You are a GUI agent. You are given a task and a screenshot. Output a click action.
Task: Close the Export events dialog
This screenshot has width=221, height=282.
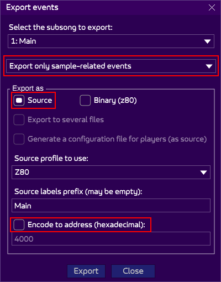click(212, 8)
